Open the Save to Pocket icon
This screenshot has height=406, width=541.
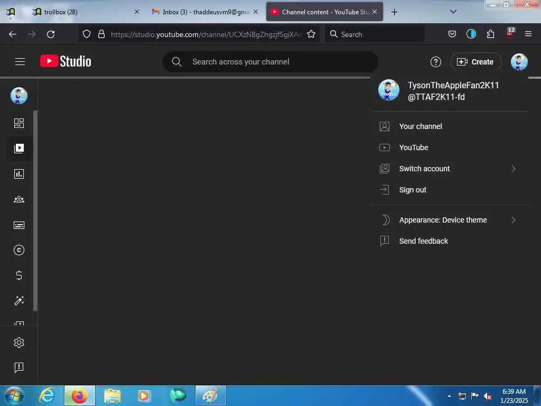tap(452, 34)
